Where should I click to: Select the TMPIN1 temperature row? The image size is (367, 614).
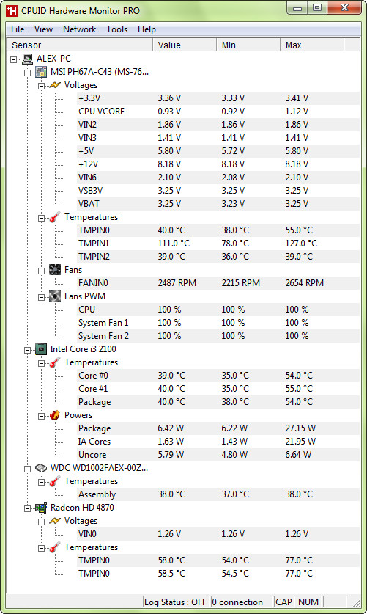click(x=218, y=243)
